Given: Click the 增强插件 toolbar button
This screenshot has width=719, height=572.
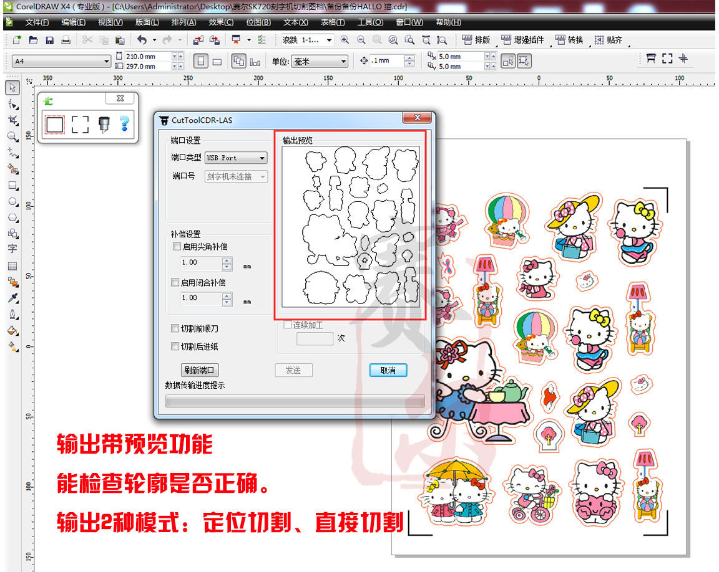Looking at the screenshot, I should (x=523, y=41).
